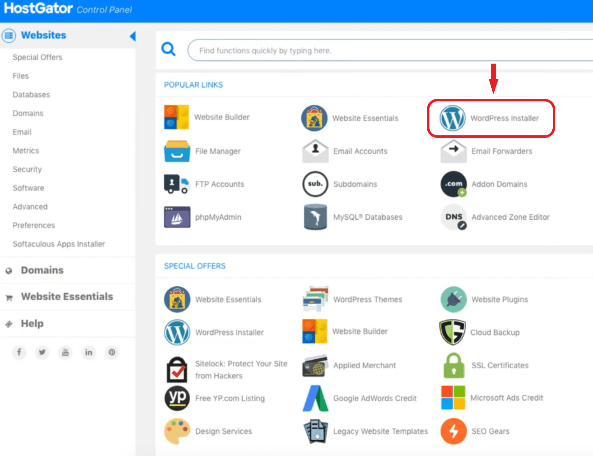Screen dimensions: 593x456
Task: Open the Microsoft Ads Credit logo icon
Action: (x=453, y=397)
